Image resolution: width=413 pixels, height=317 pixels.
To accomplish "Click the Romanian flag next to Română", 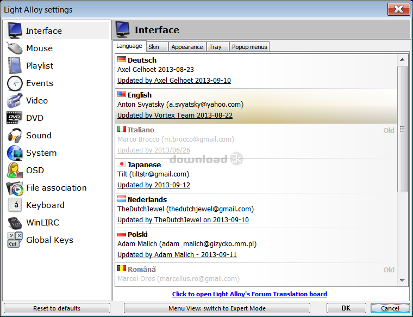I will click(x=122, y=269).
